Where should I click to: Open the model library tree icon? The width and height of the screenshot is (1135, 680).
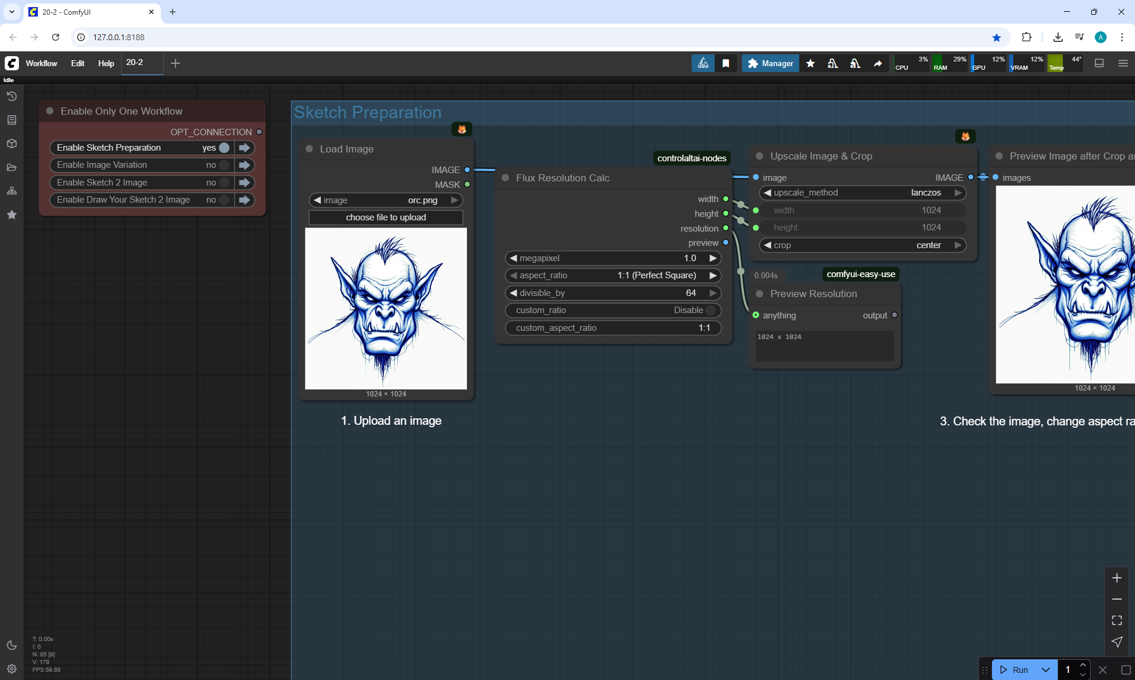click(x=11, y=191)
